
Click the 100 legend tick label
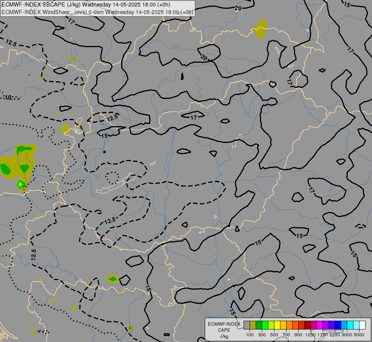pyautogui.click(x=250, y=335)
